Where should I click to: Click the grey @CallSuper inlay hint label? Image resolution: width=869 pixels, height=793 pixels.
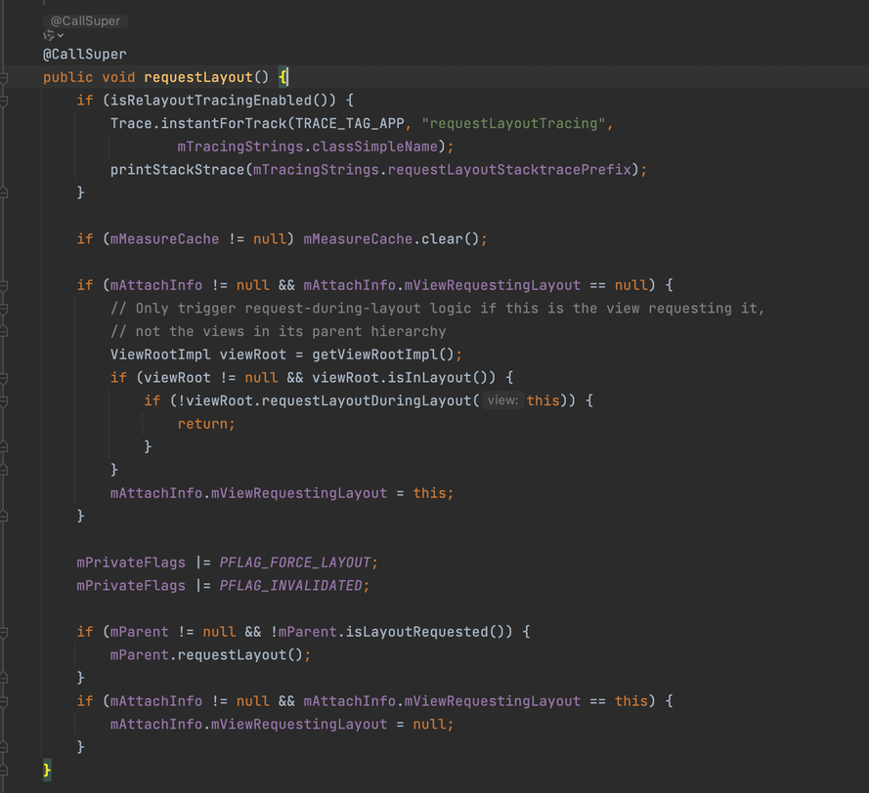pyautogui.click(x=88, y=20)
